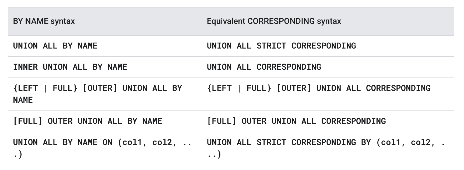
Task: Select the first-row "UNION ALL BY NAME" cell
Action: click(55, 46)
